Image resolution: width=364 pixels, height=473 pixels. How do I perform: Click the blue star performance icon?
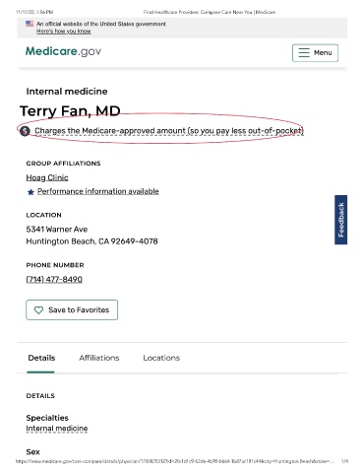(x=30, y=192)
